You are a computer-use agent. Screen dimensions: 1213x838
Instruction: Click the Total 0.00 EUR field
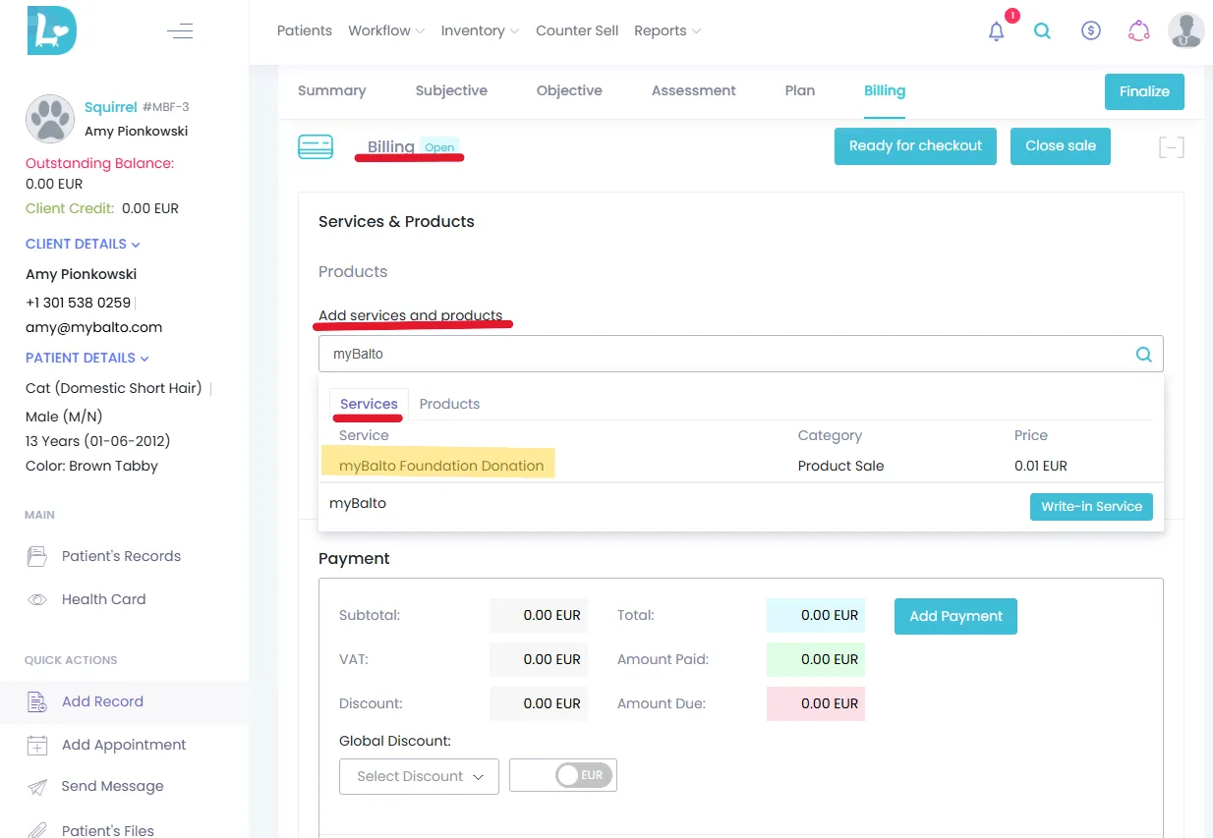click(x=816, y=615)
